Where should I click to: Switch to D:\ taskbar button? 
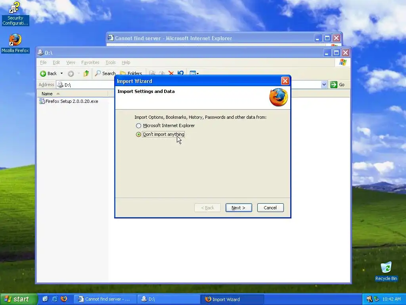click(169, 299)
